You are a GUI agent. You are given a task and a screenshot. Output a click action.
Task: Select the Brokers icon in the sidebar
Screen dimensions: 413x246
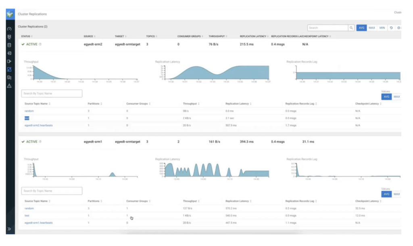(9, 37)
